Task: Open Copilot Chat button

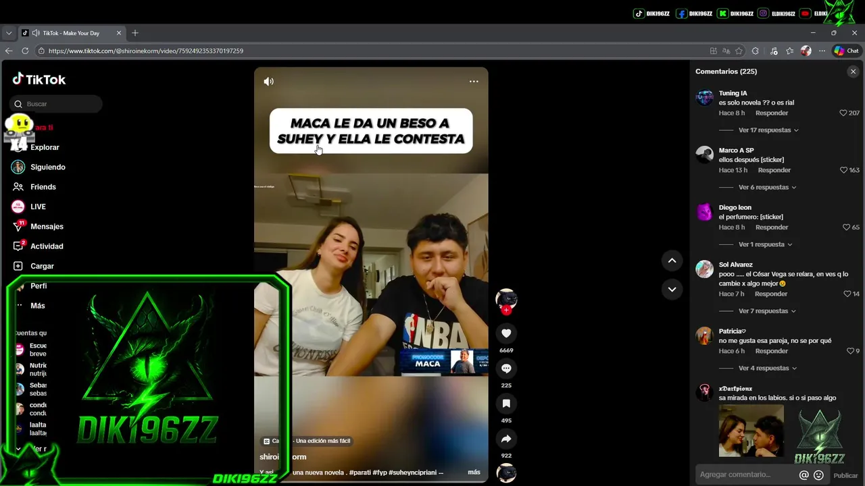Action: point(846,51)
